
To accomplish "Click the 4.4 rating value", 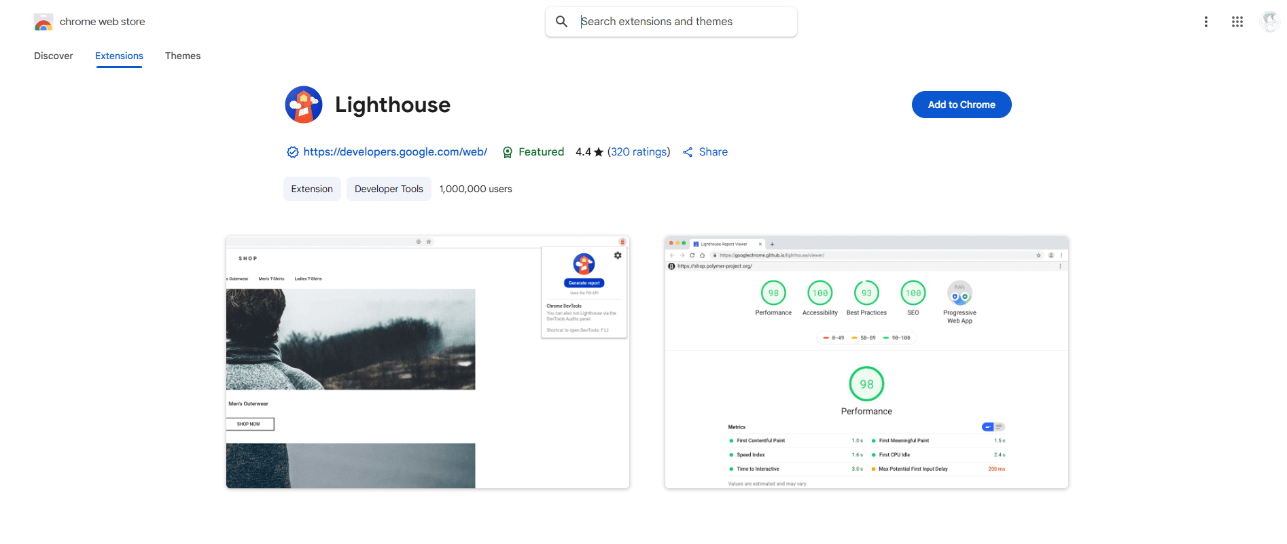I will [583, 152].
